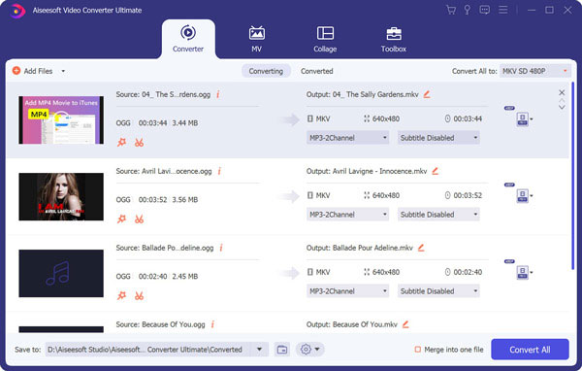Expand Convert All to MKV SD 480P dropdown
Screen dimensions: 582x371
[x=535, y=71]
